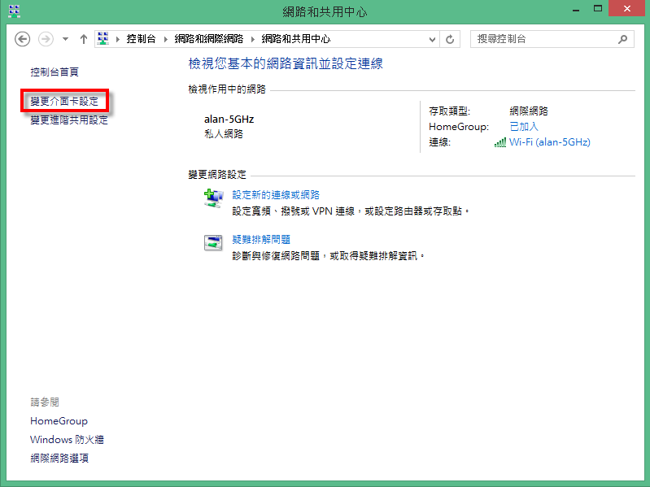Expand the chevron after 網路和網際網路 breadcrumb
Screen dimensions: 650x487
[x=252, y=39]
